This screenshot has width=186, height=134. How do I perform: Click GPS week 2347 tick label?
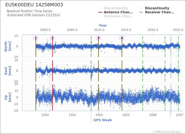(180, 115)
